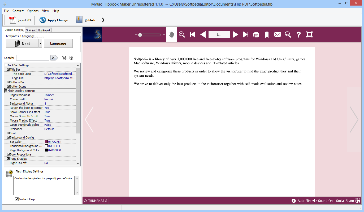The width and height of the screenshot is (364, 212).
Task: Click Thumbnail Background swatch 0xFFFFFF
Action: (x=46, y=146)
